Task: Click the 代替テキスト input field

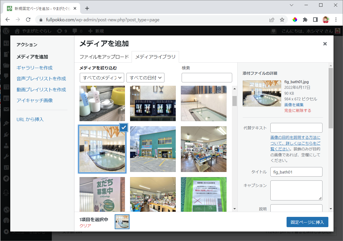Action: point(296,128)
